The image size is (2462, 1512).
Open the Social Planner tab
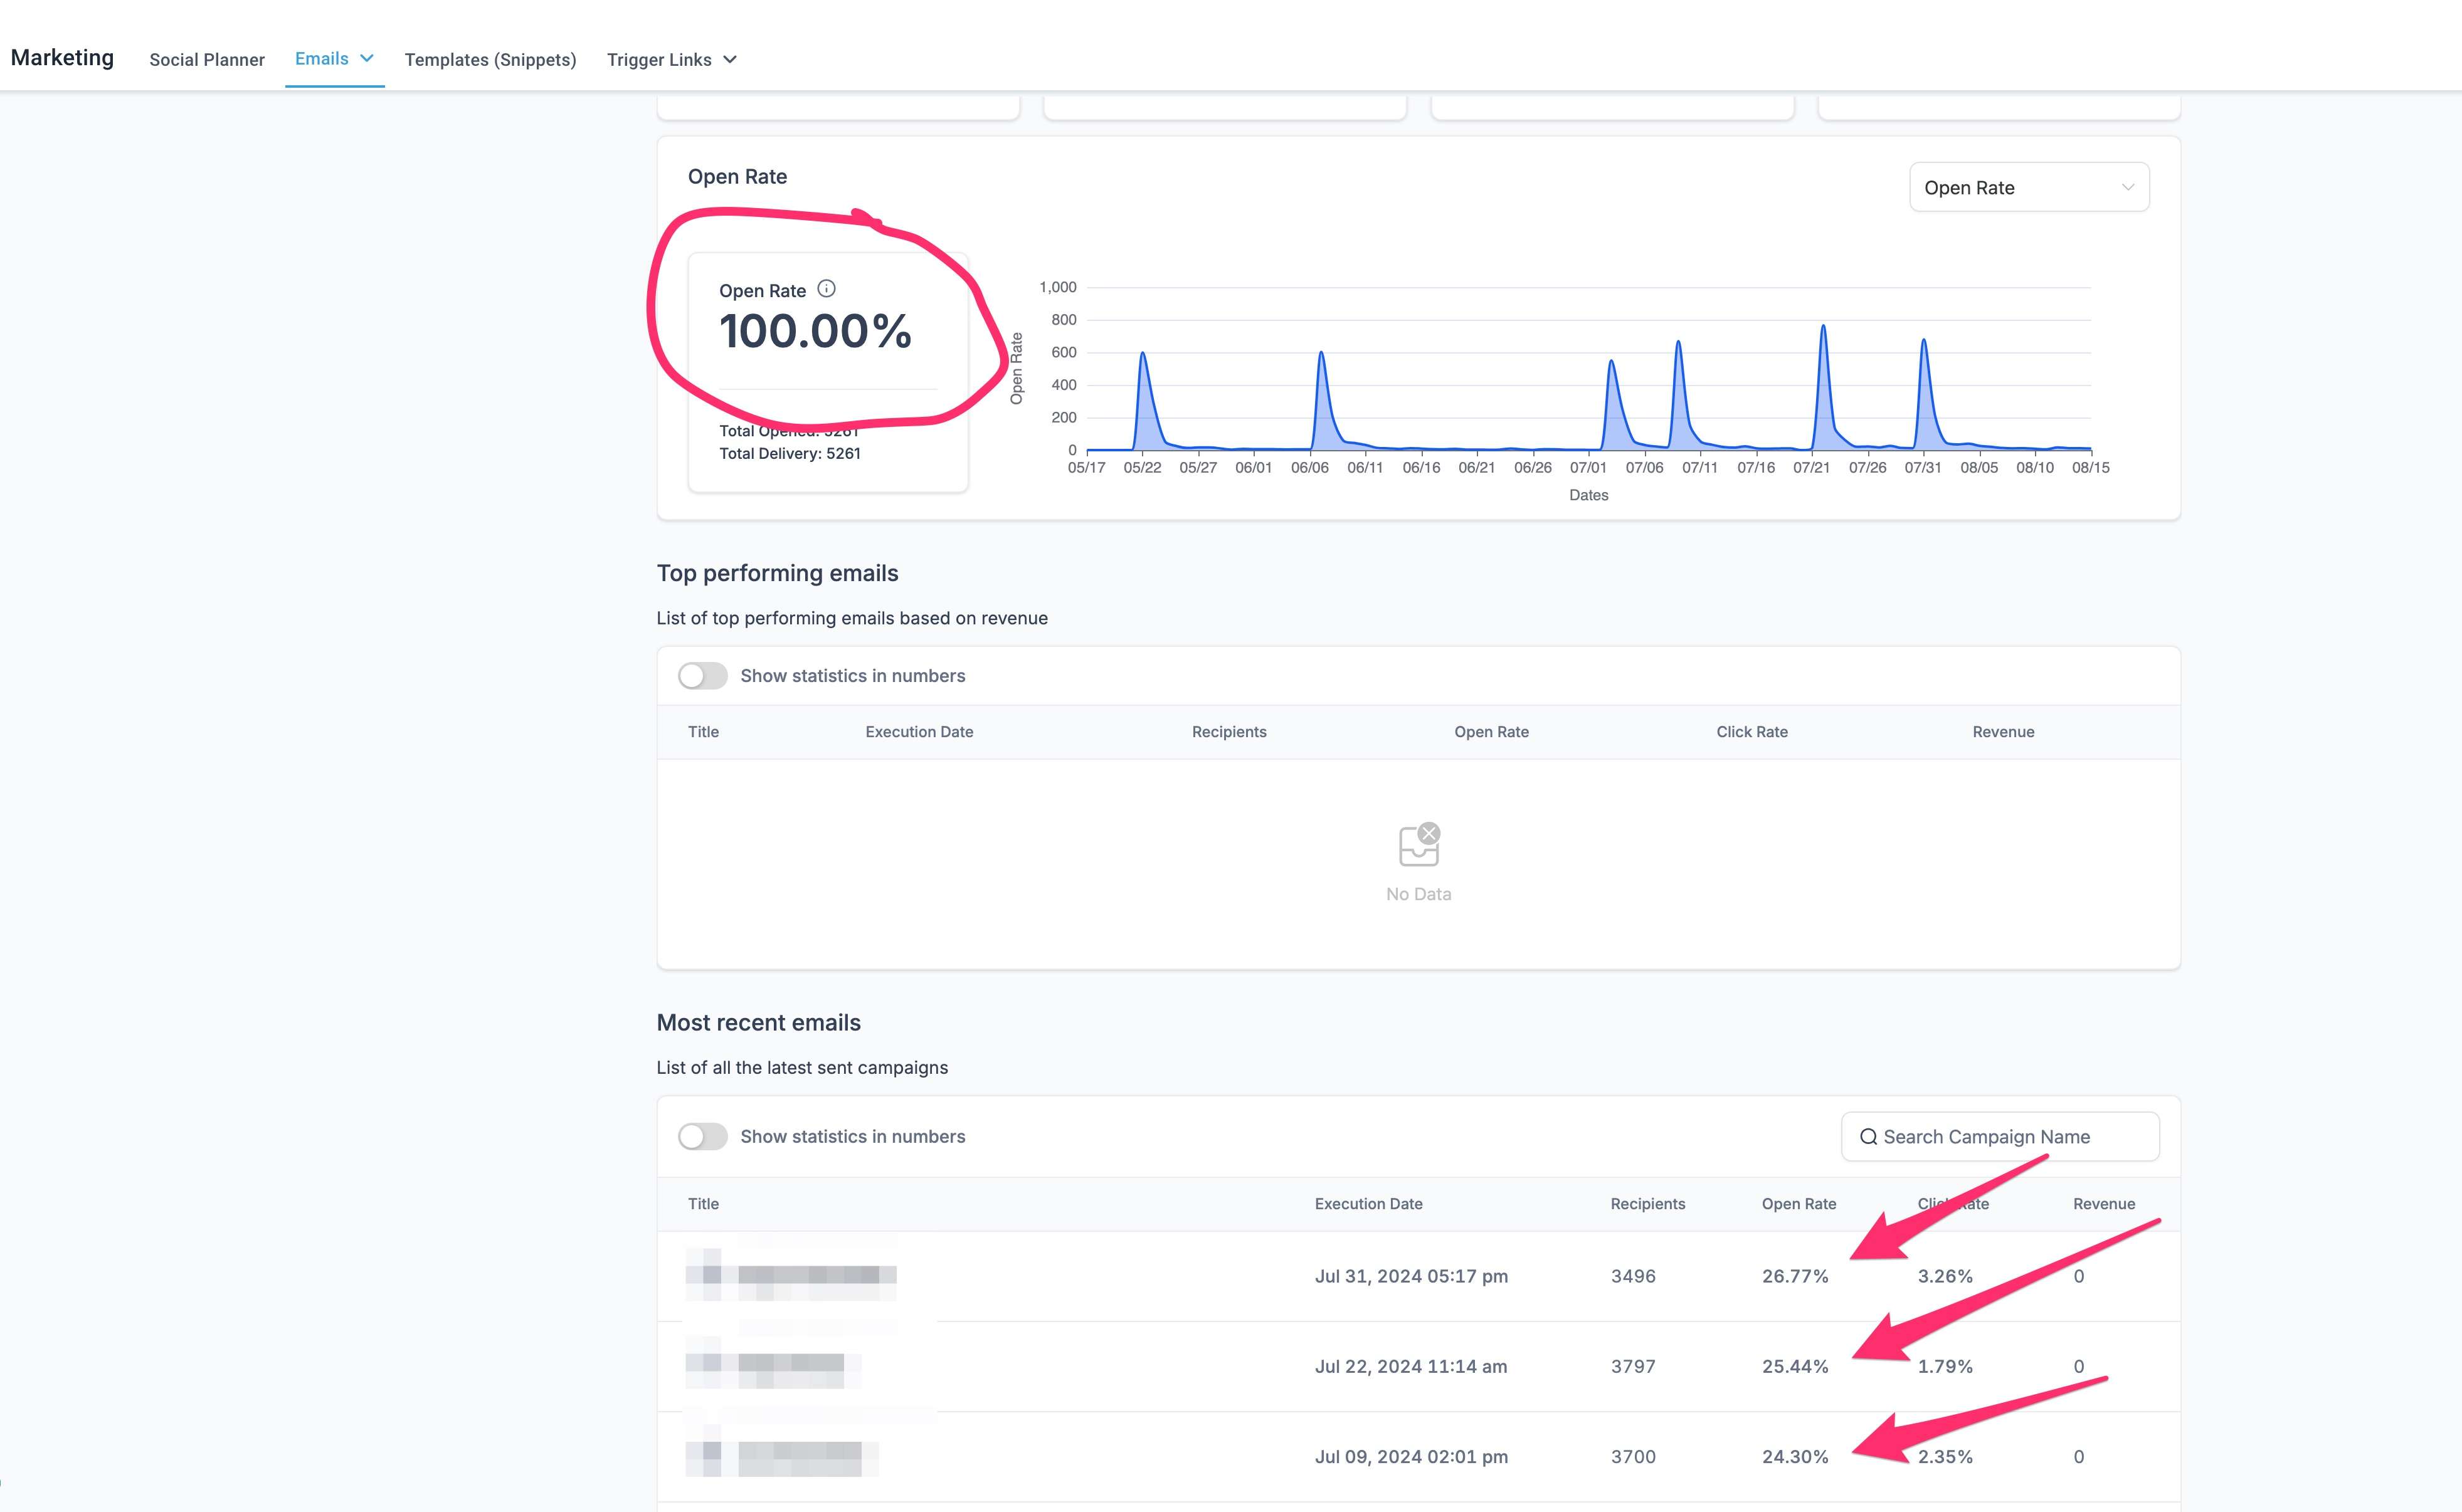click(207, 60)
